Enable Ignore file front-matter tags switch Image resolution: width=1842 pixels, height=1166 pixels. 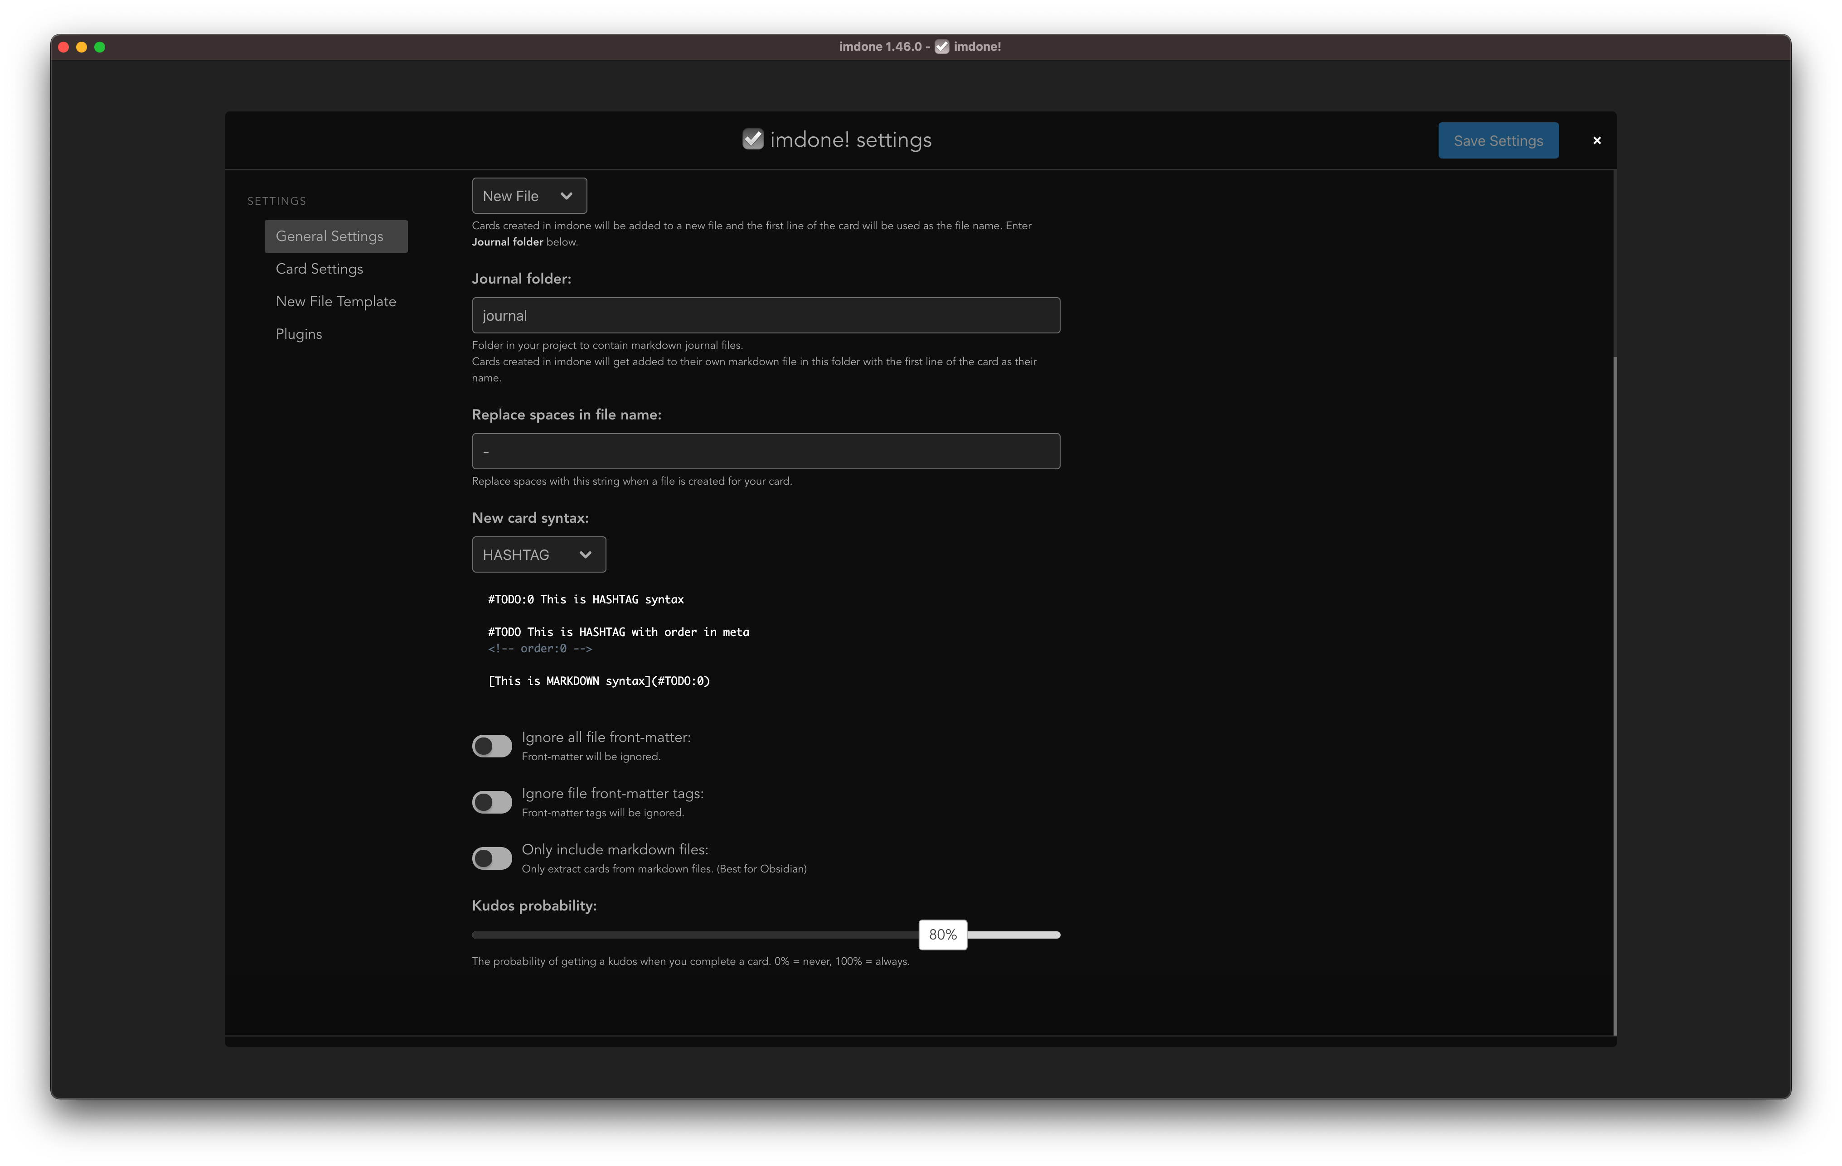click(x=492, y=802)
